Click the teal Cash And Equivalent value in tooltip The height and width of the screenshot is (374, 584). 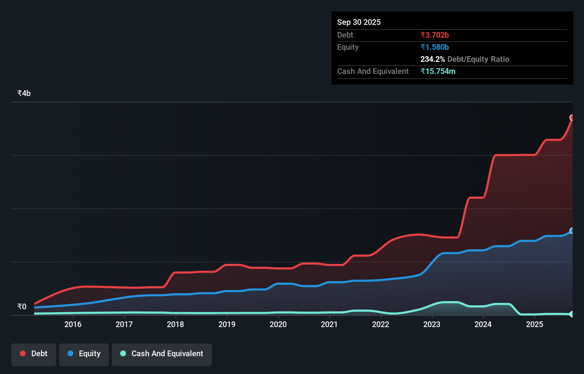tap(439, 71)
